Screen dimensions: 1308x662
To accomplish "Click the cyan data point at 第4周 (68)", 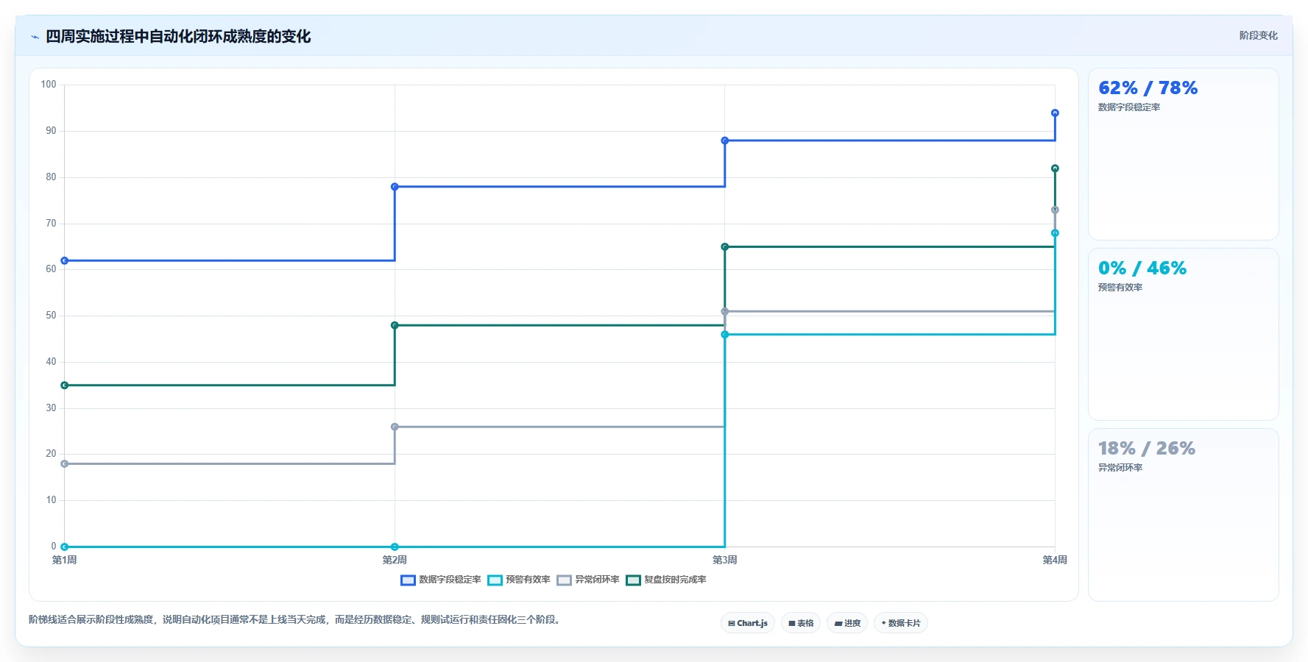I will point(1055,233).
